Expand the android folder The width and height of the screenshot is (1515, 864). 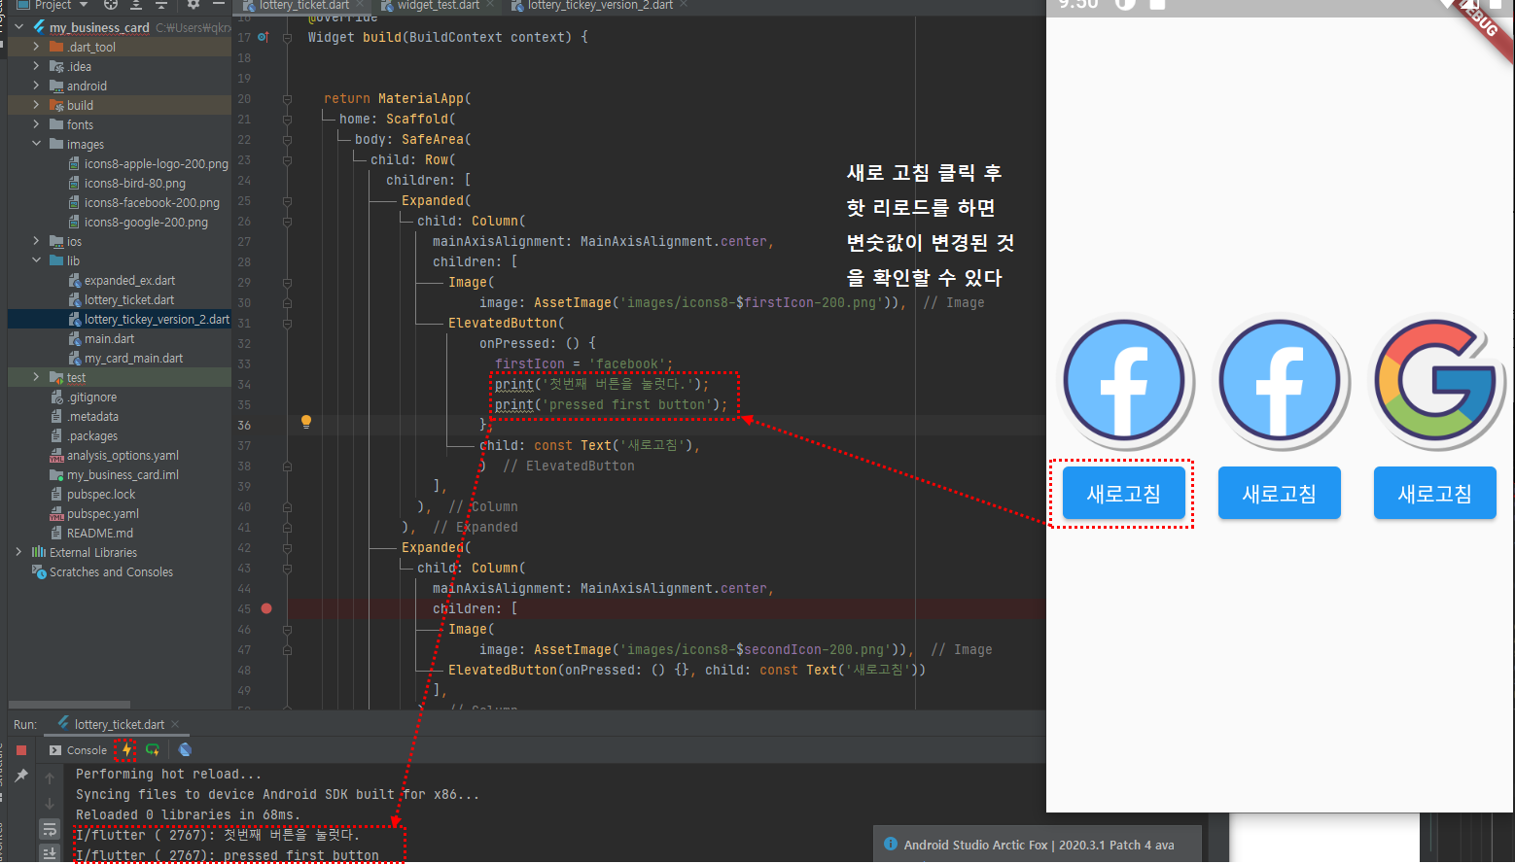37,86
